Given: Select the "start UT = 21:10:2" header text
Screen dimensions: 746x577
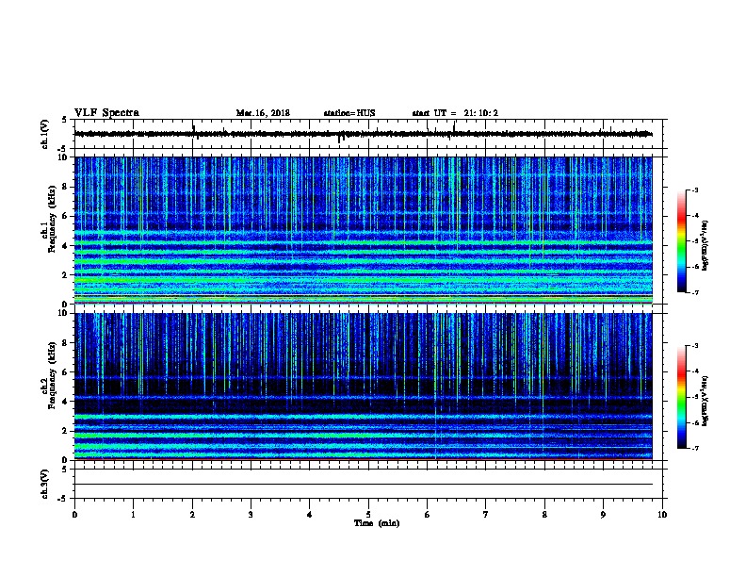Looking at the screenshot, I should pos(455,113).
